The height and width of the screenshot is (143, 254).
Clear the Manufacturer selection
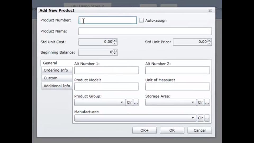pos(200,118)
